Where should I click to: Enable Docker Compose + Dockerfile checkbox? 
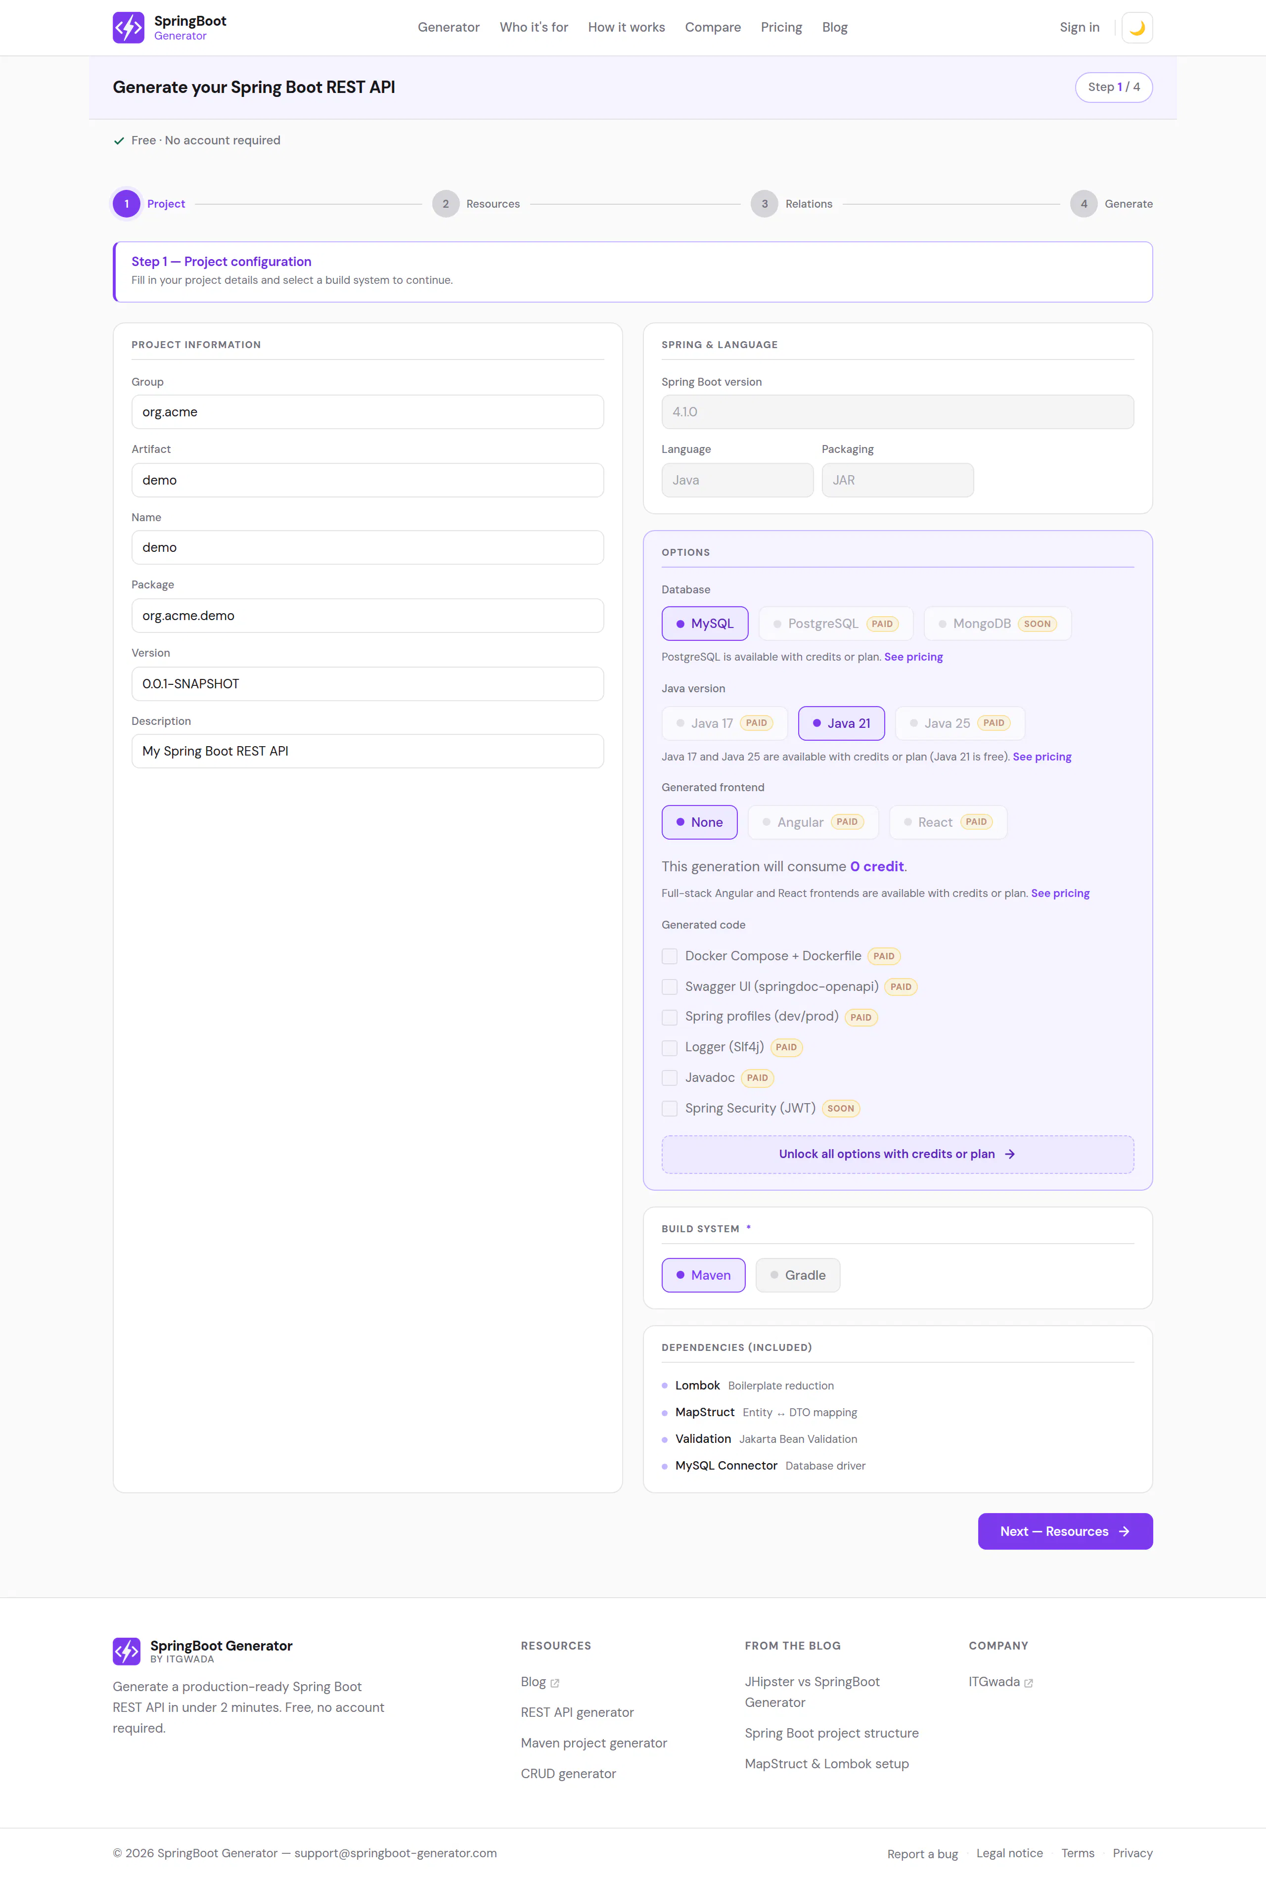pyautogui.click(x=669, y=956)
